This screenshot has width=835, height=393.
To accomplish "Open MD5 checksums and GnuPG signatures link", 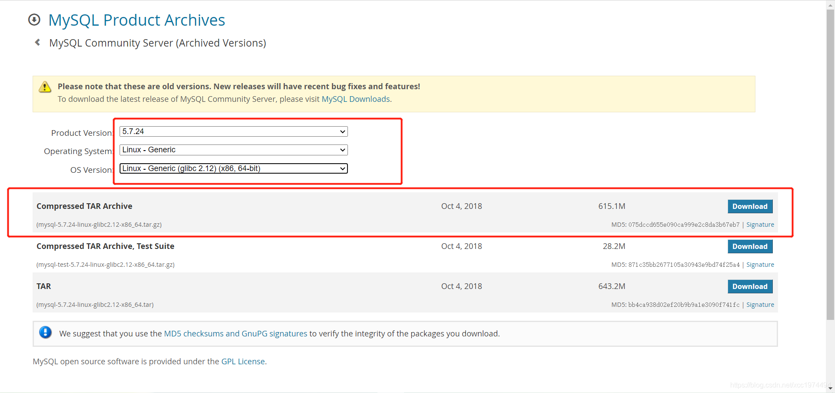I will point(235,334).
